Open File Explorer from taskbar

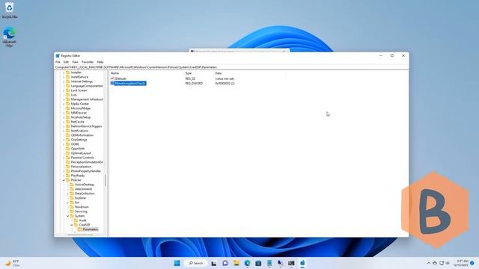coord(237,263)
